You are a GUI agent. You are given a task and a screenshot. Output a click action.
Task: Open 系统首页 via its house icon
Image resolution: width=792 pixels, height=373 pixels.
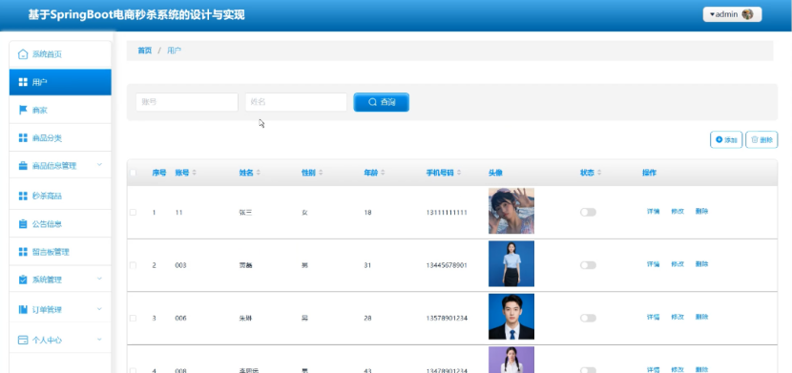pos(23,54)
